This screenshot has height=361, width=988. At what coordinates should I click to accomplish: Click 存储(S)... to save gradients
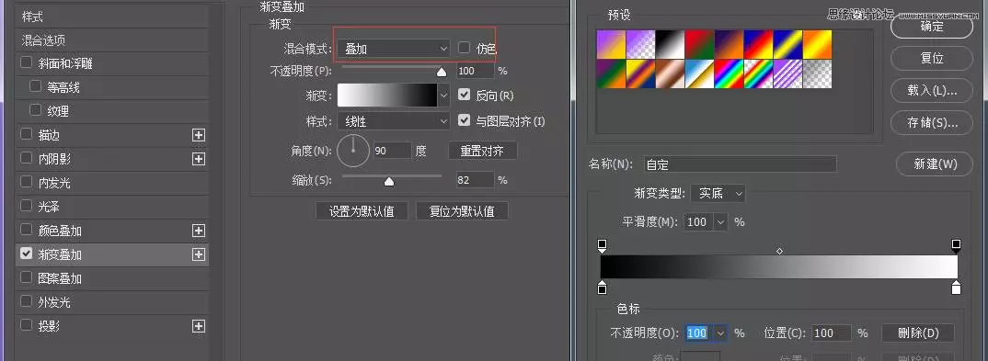(x=931, y=123)
